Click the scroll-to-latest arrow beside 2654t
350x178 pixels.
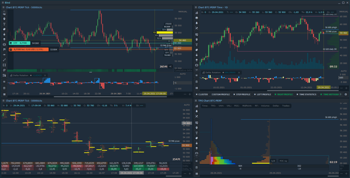click(x=170, y=66)
